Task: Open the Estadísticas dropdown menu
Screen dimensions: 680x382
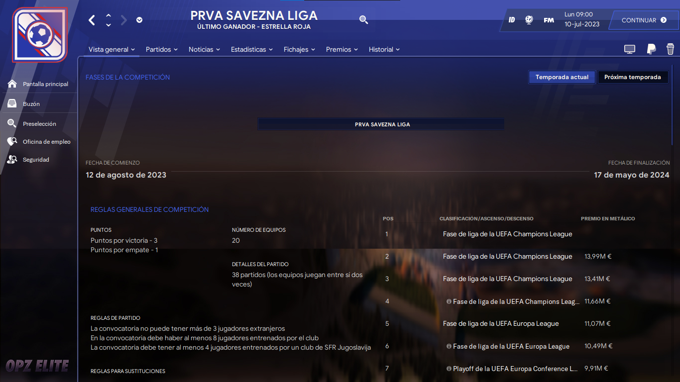Action: coord(252,49)
